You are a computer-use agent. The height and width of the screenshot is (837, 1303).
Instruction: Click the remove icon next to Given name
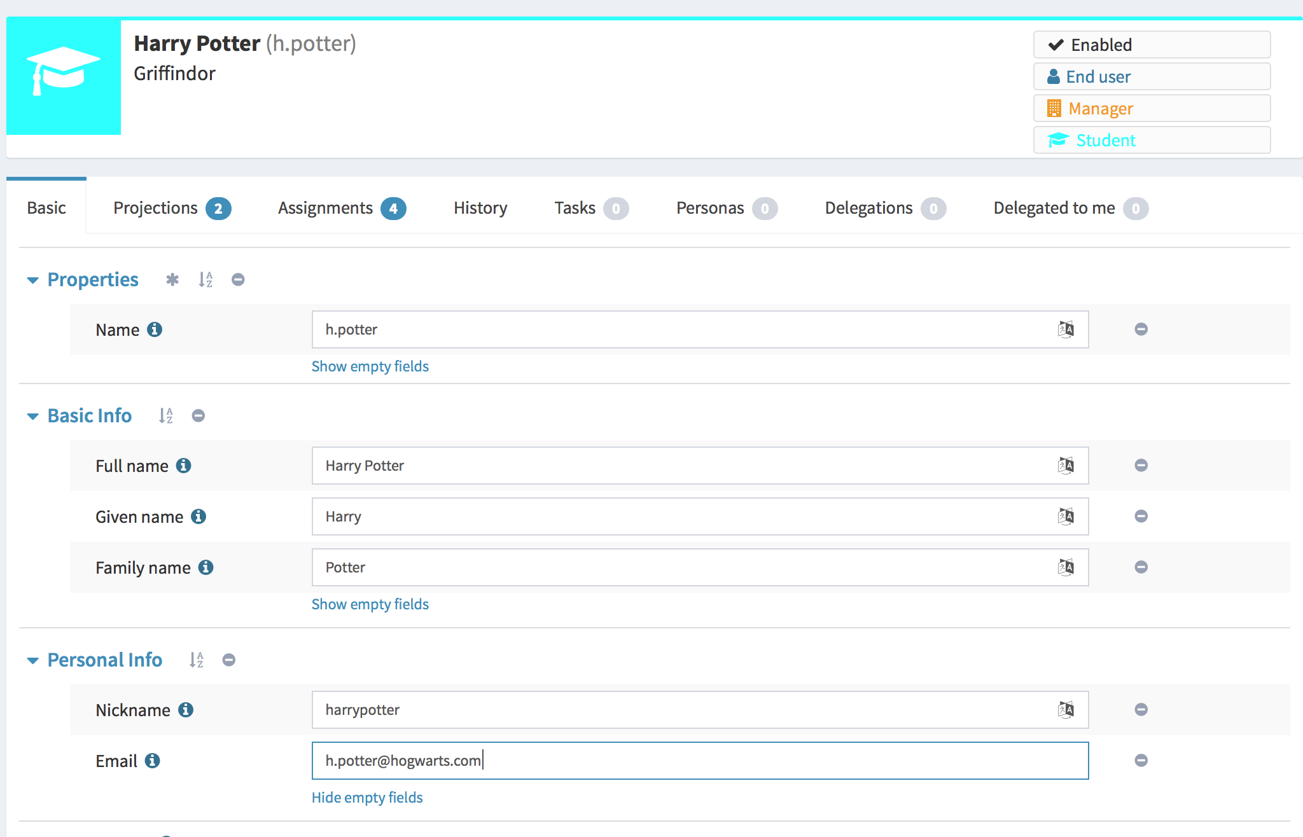click(x=1141, y=516)
